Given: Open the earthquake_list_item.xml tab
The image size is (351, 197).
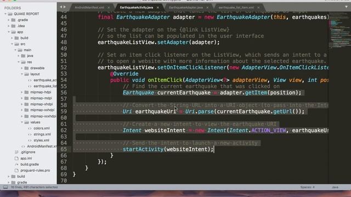Looking at the screenshot, I should [236, 7].
